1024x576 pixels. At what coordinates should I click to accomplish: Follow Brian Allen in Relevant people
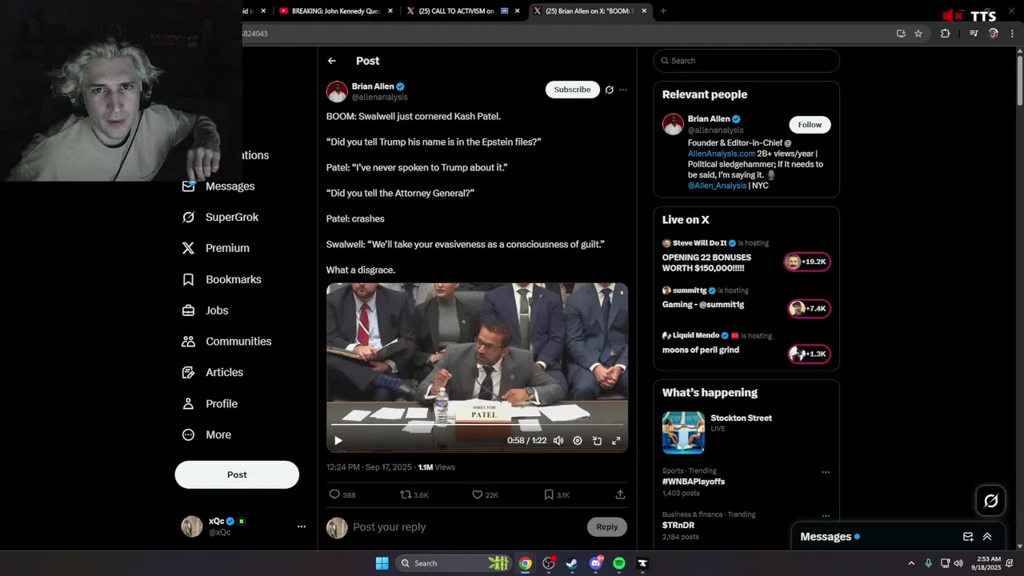click(810, 125)
